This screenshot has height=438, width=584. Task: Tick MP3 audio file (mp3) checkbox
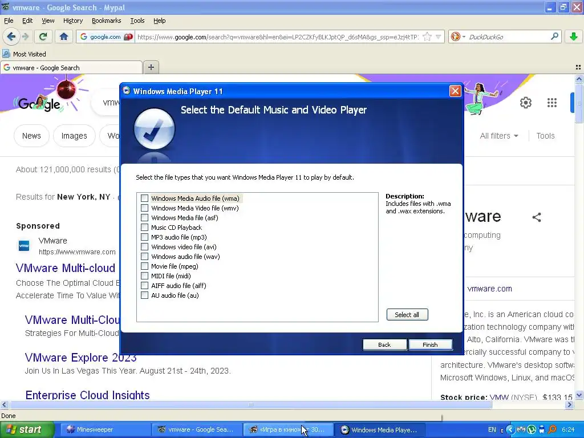coord(144,237)
